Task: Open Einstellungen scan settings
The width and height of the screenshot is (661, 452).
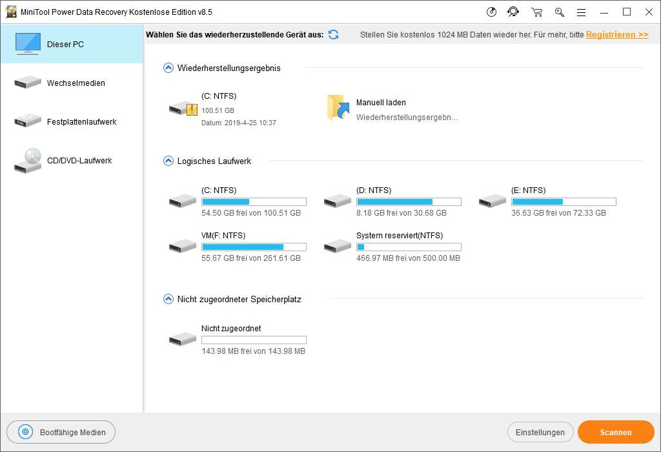Action: 540,432
